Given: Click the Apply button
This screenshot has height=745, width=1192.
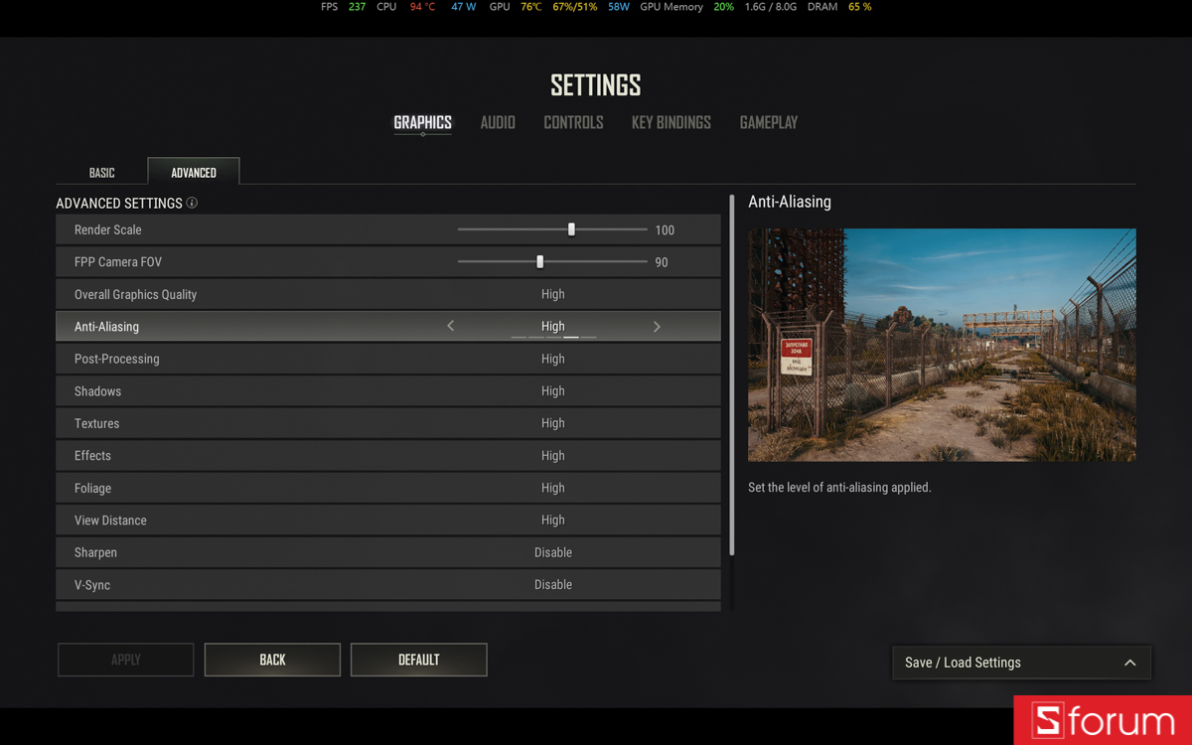Looking at the screenshot, I should click(x=126, y=660).
